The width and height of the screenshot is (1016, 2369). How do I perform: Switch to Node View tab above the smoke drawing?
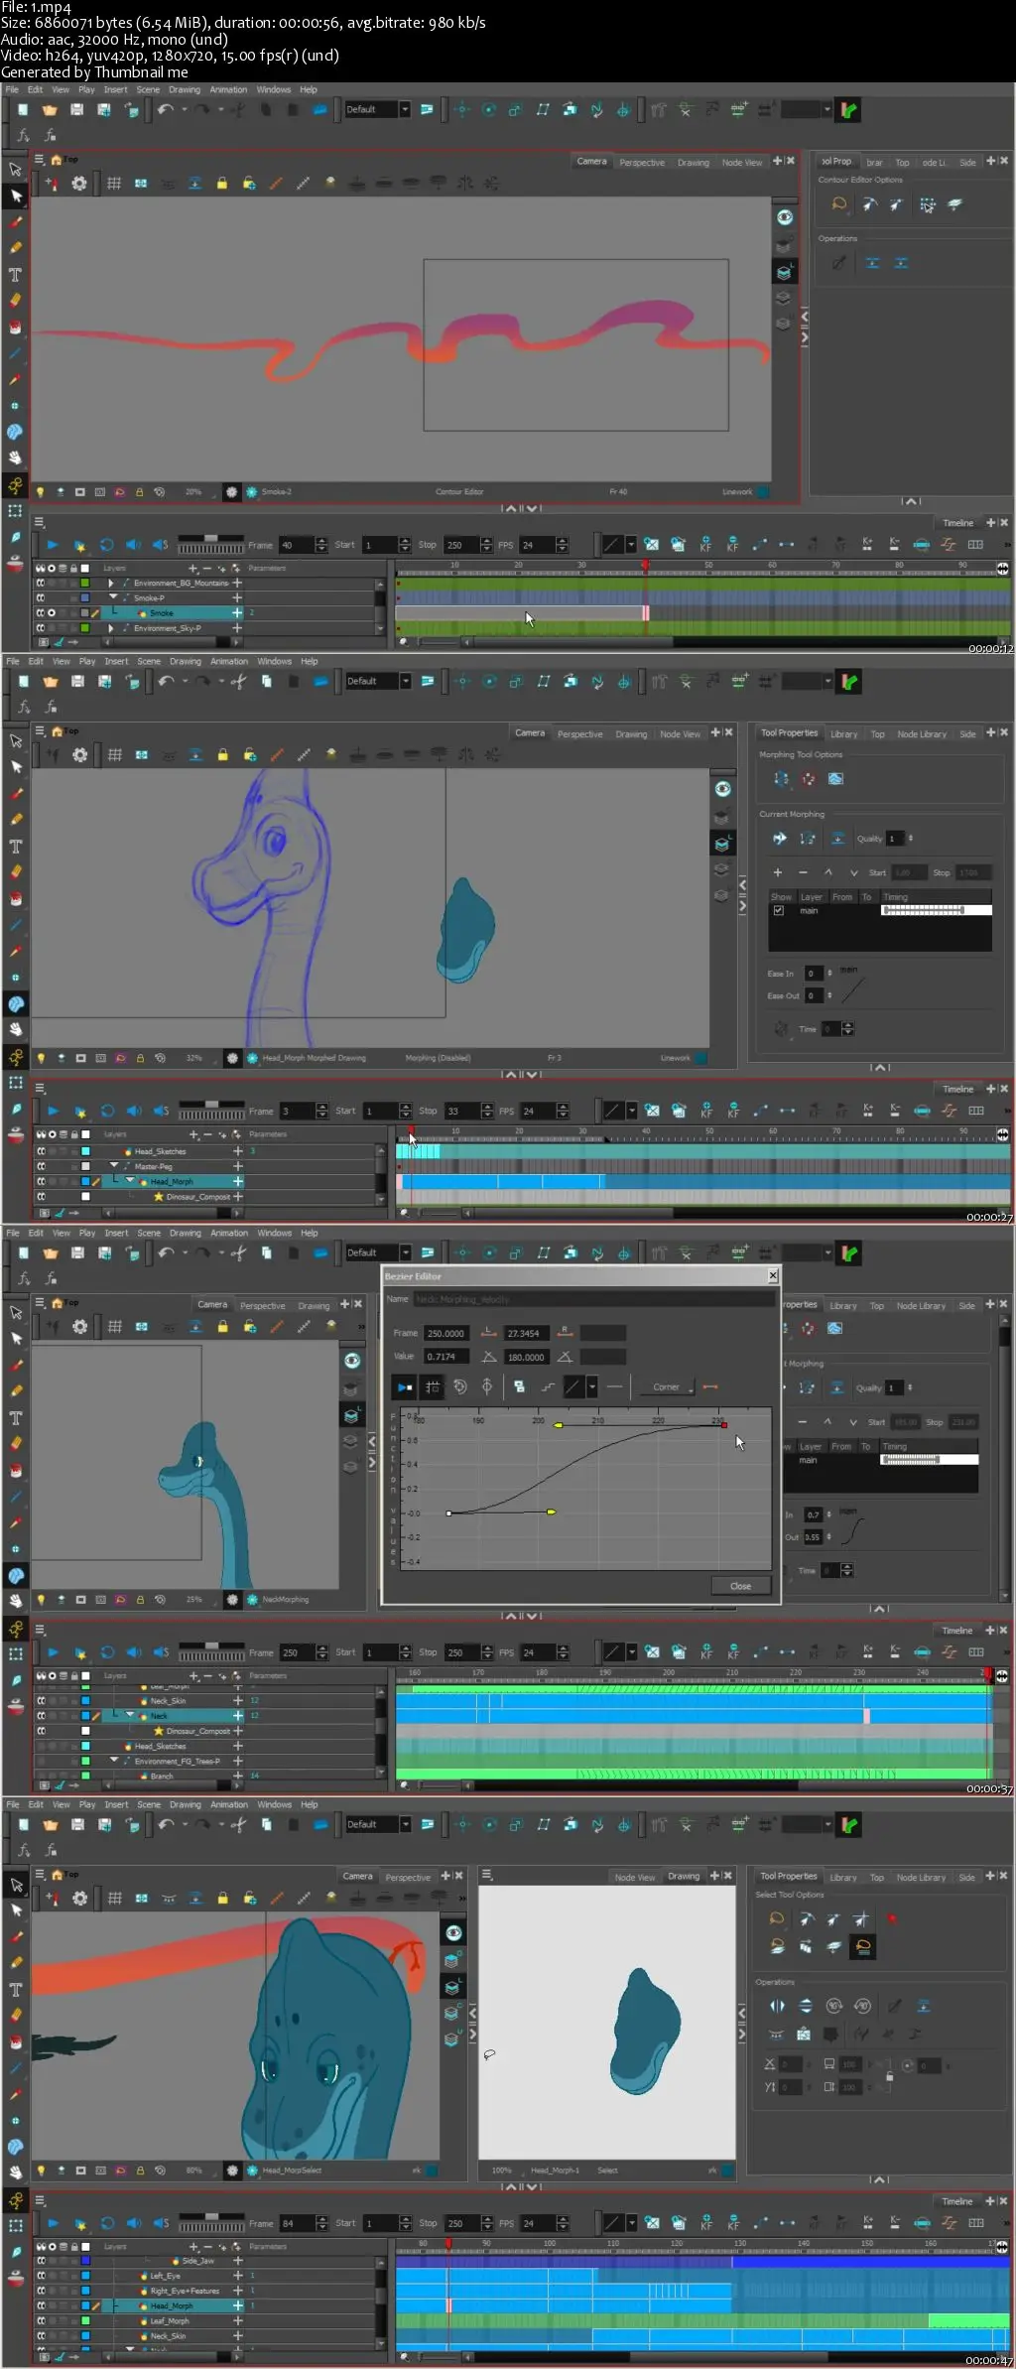tap(742, 163)
